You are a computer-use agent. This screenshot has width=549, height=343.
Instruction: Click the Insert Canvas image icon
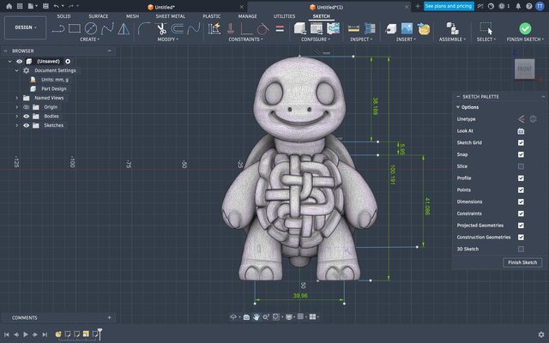tap(407, 28)
